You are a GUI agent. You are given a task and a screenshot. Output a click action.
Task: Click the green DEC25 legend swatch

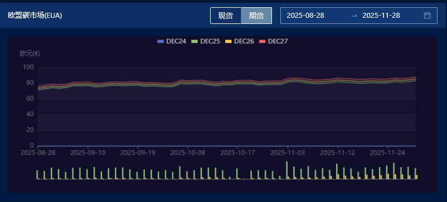click(x=195, y=42)
